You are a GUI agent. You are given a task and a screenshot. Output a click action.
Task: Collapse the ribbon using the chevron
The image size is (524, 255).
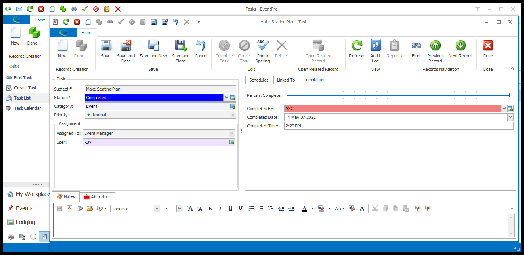(x=512, y=68)
